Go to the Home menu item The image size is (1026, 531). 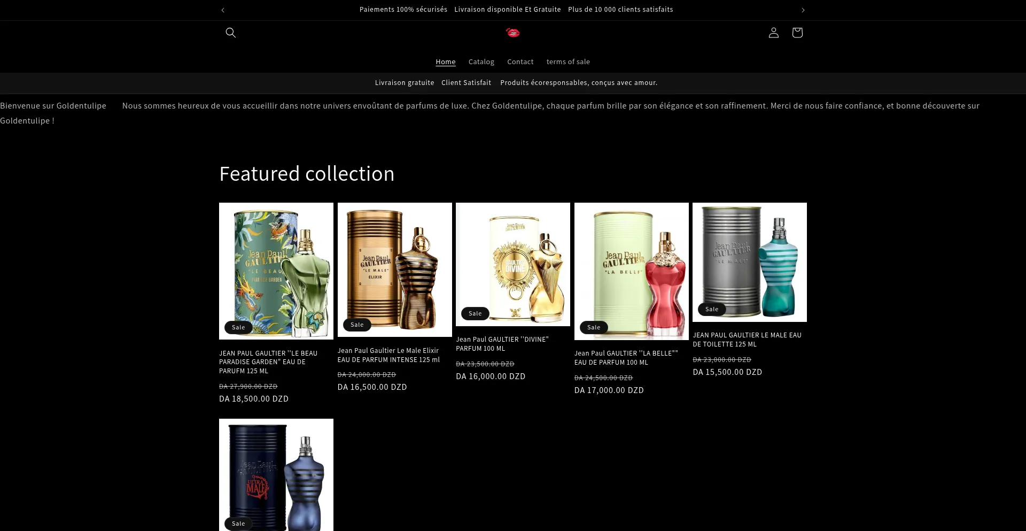446,62
